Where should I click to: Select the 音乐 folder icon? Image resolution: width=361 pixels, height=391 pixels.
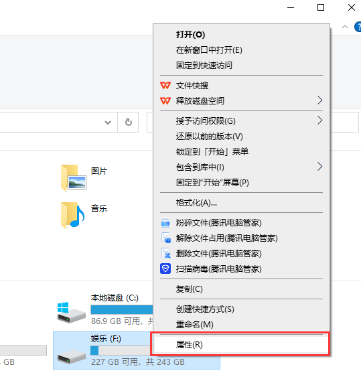[x=73, y=215]
